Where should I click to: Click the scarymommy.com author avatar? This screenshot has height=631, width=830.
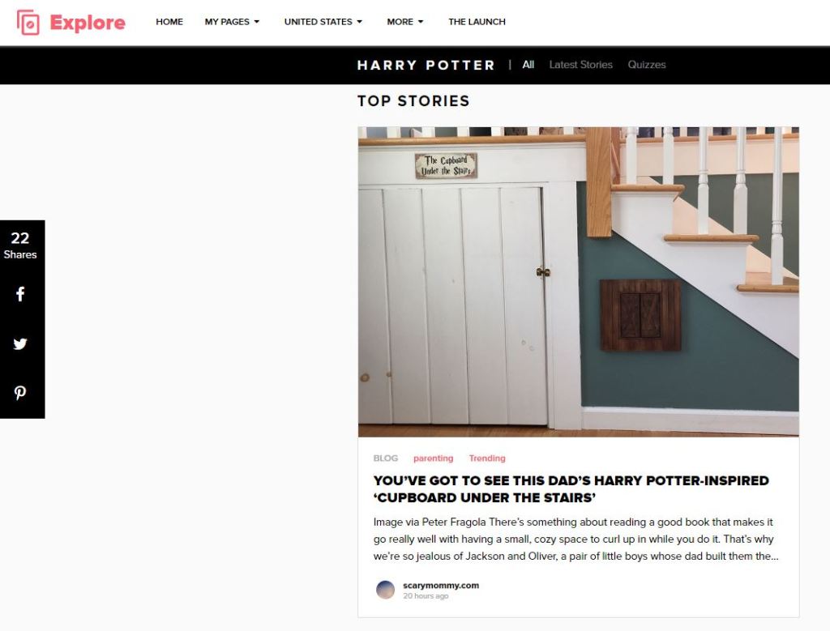(x=385, y=590)
